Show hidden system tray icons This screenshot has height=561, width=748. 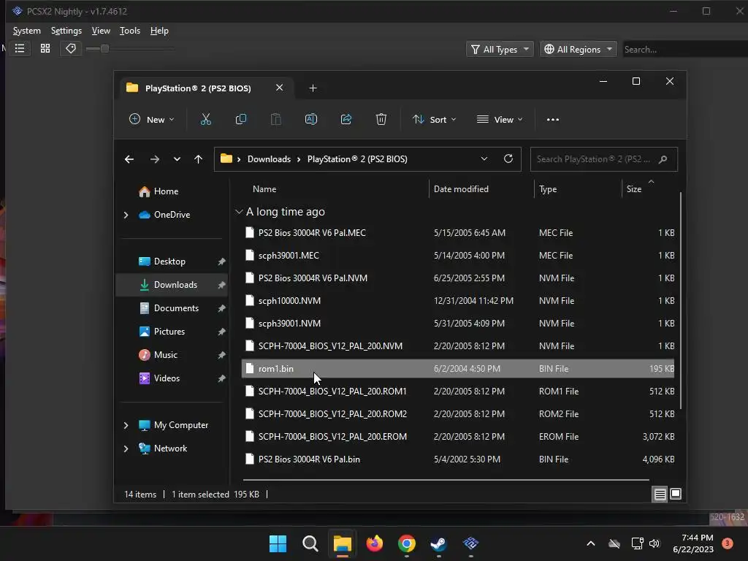(x=590, y=543)
